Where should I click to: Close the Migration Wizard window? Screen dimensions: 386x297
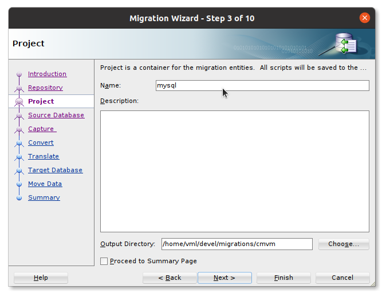(365, 18)
